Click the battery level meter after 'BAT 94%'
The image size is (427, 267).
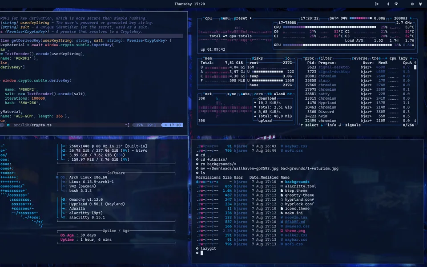click(361, 18)
